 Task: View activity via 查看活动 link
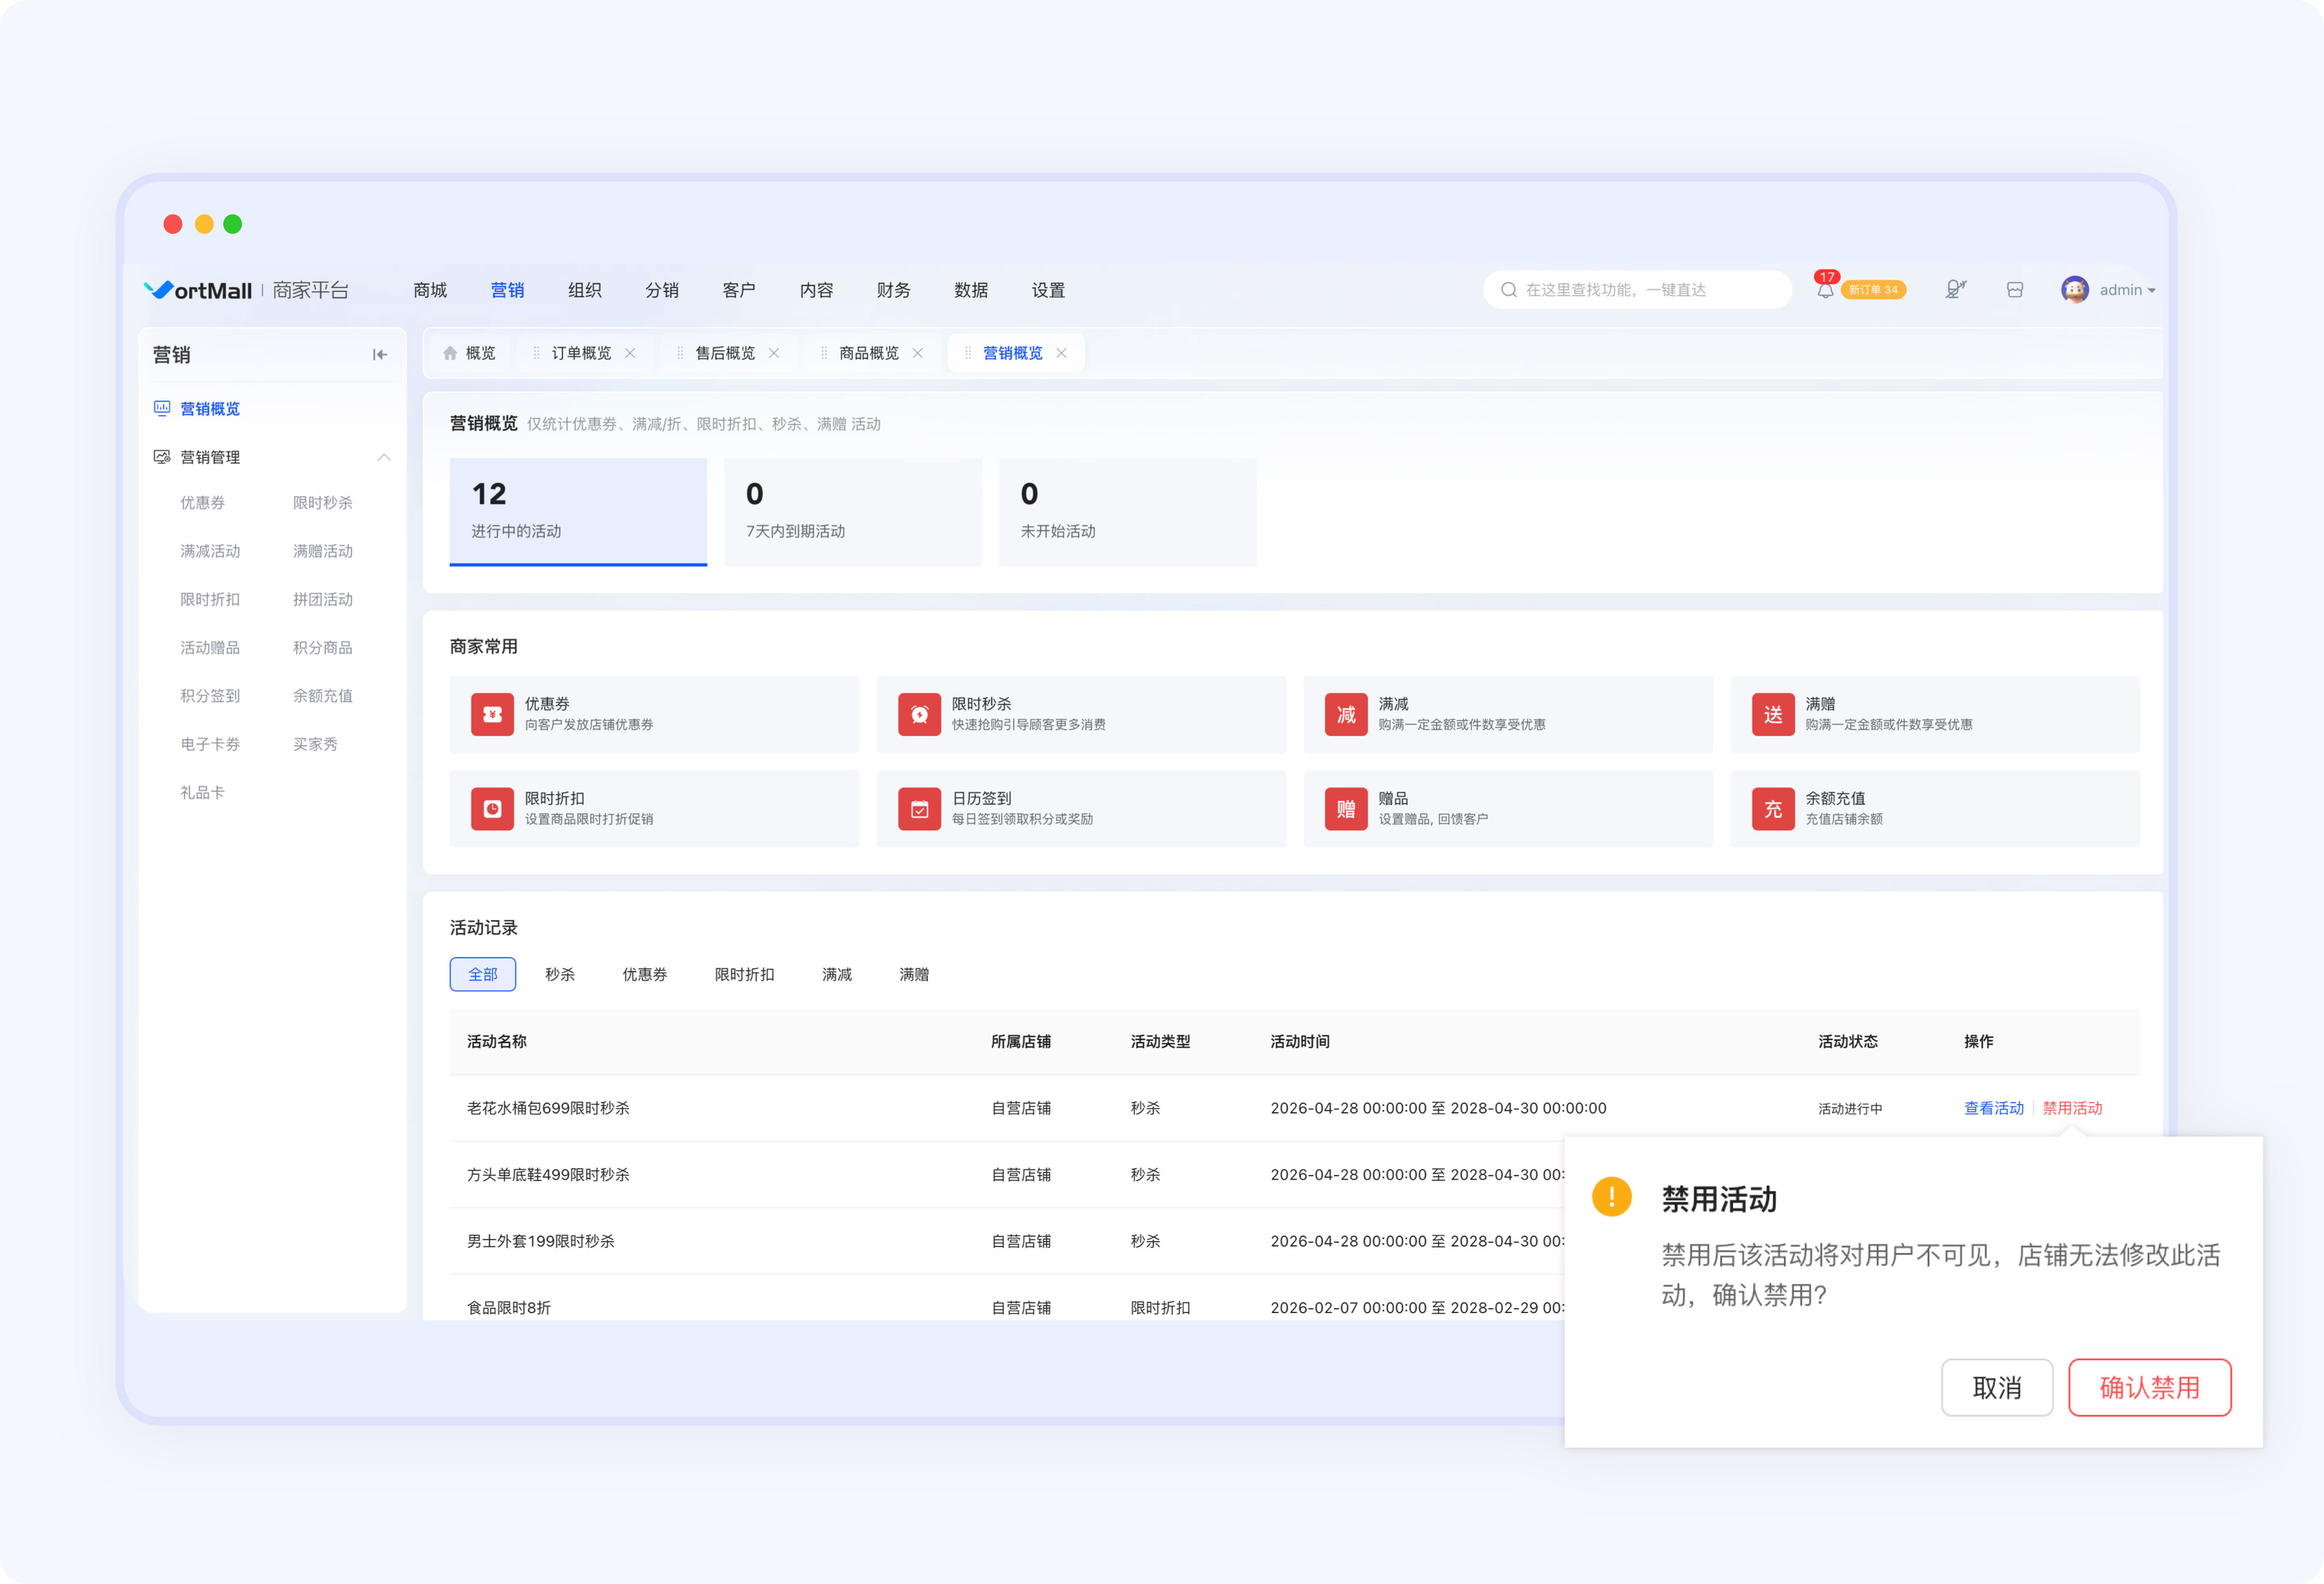pos(1993,1108)
